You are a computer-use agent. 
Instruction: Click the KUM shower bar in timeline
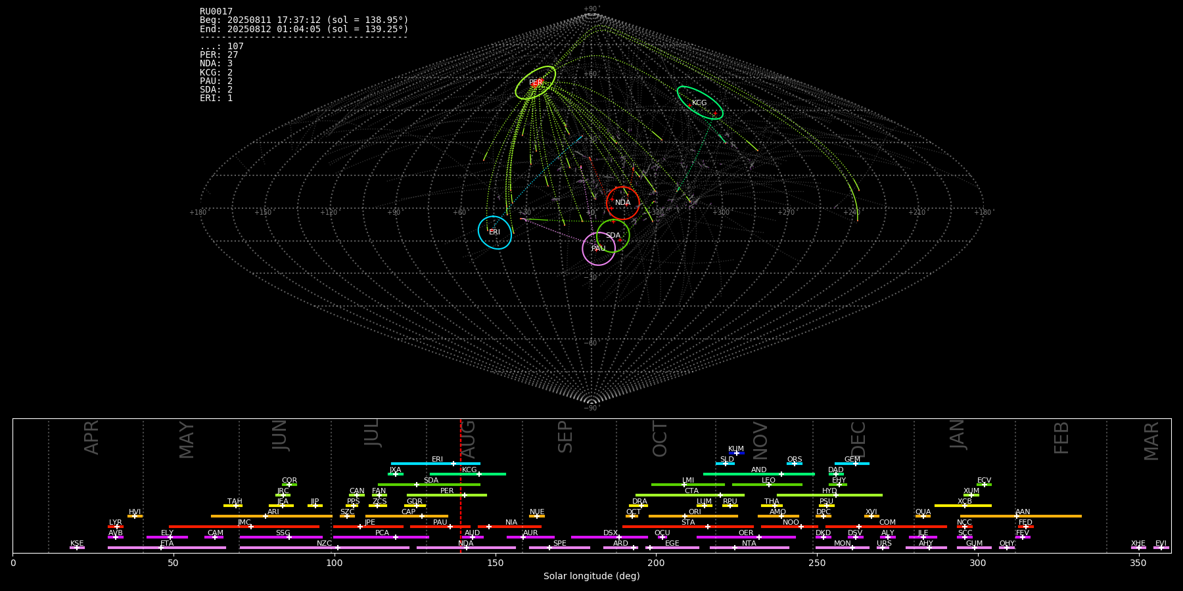pyautogui.click(x=737, y=453)
